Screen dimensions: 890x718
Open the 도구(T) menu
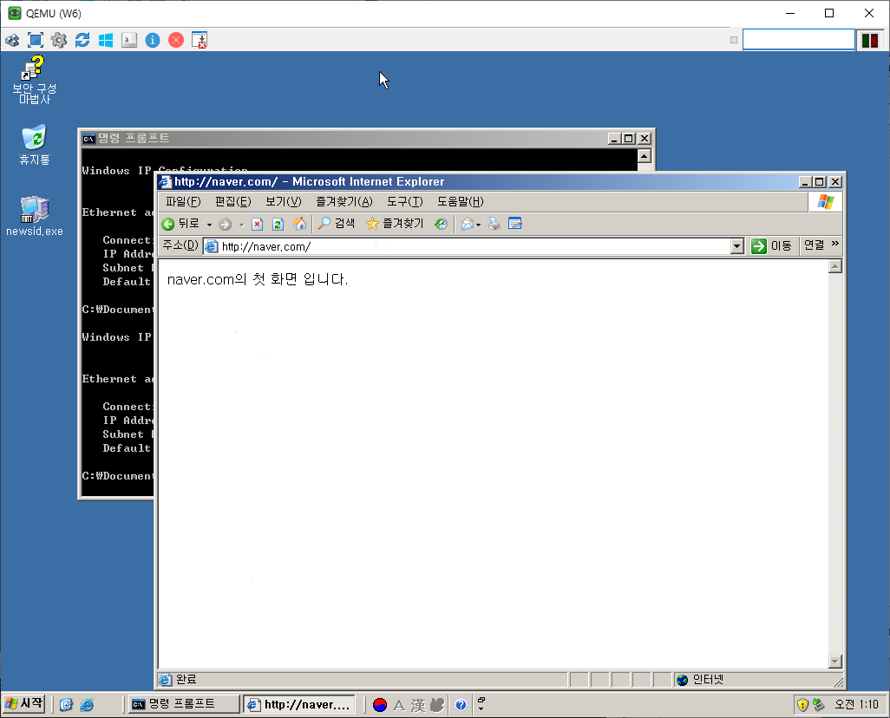(x=405, y=202)
